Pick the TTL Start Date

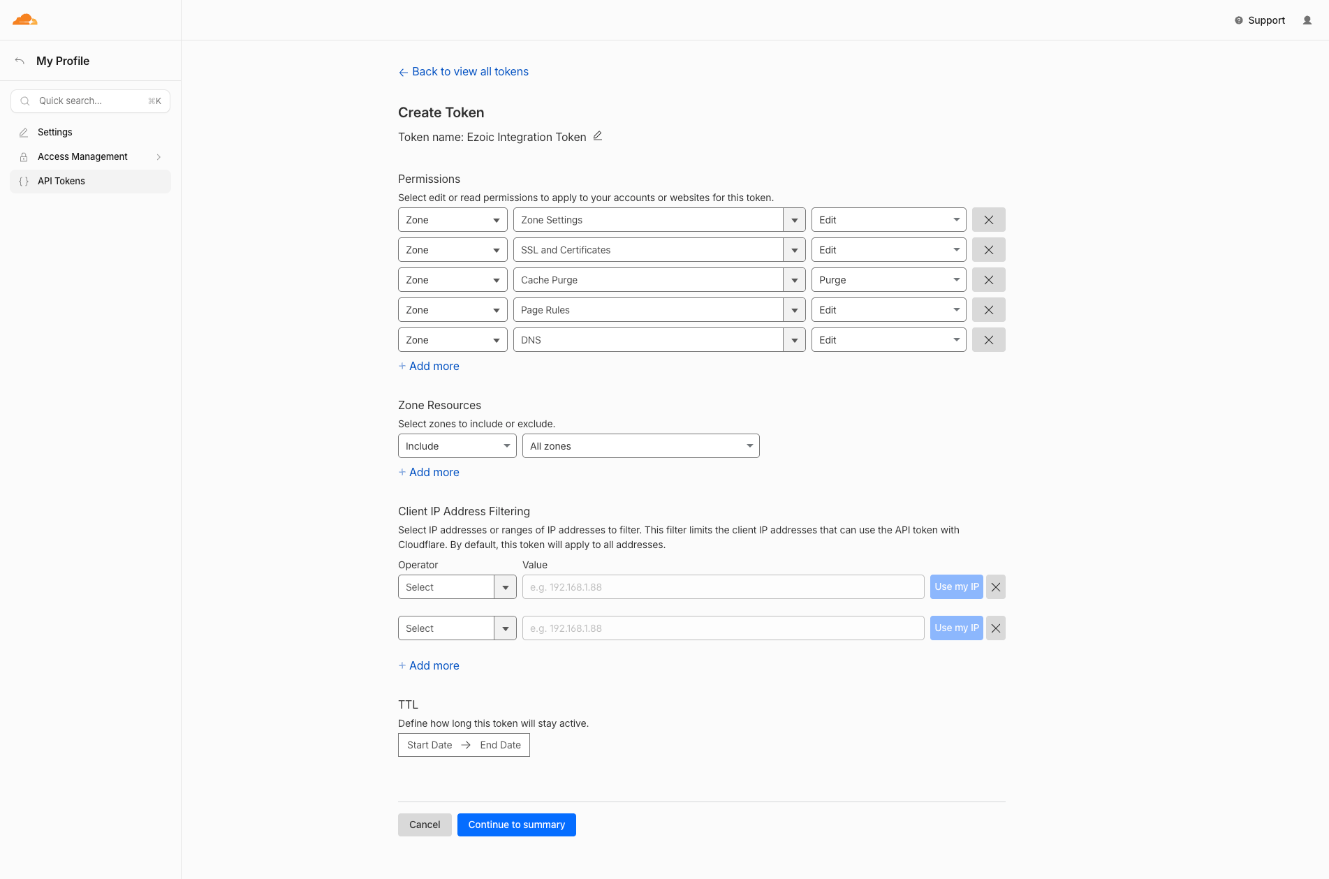tap(429, 745)
